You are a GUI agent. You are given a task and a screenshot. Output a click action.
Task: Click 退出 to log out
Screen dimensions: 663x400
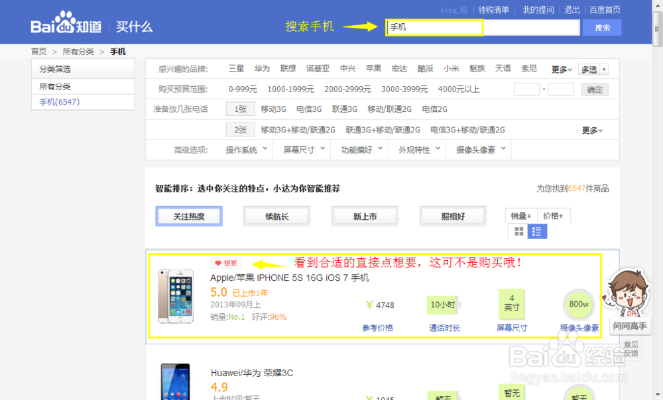[x=572, y=10]
